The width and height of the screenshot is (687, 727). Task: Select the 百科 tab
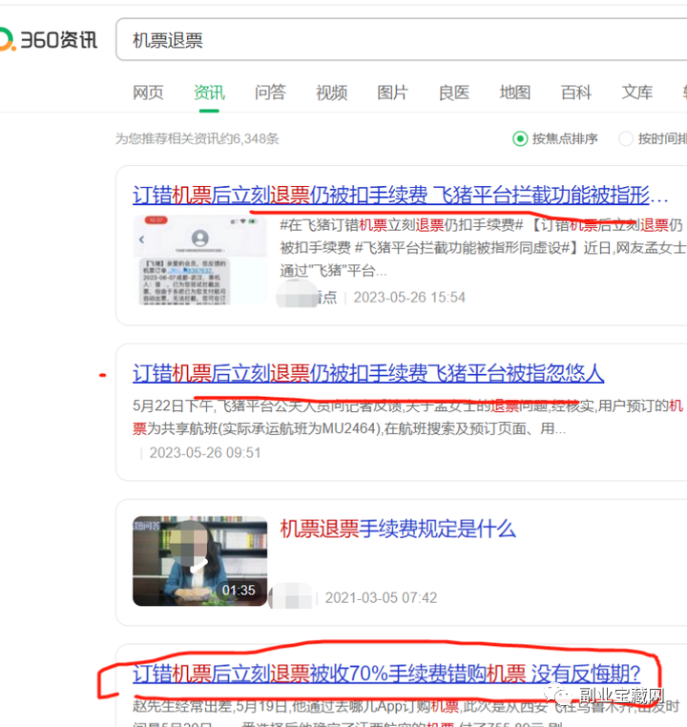click(x=576, y=93)
